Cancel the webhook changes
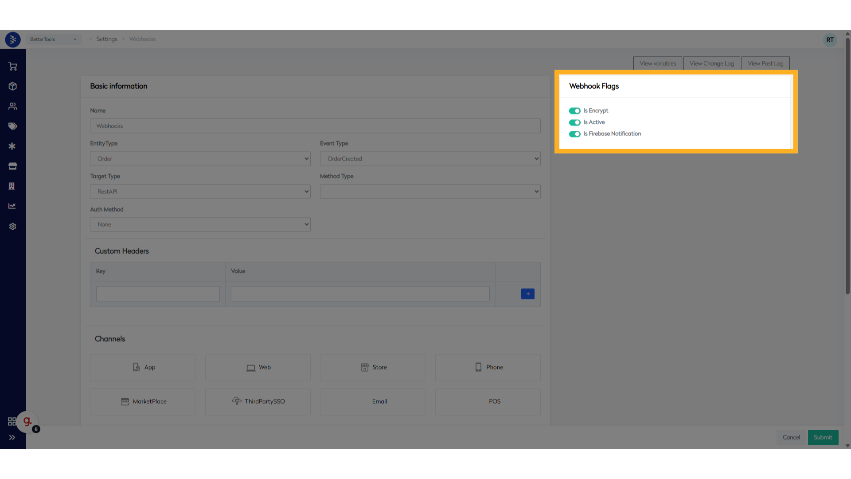Screen dimensions: 851x479 point(791,437)
